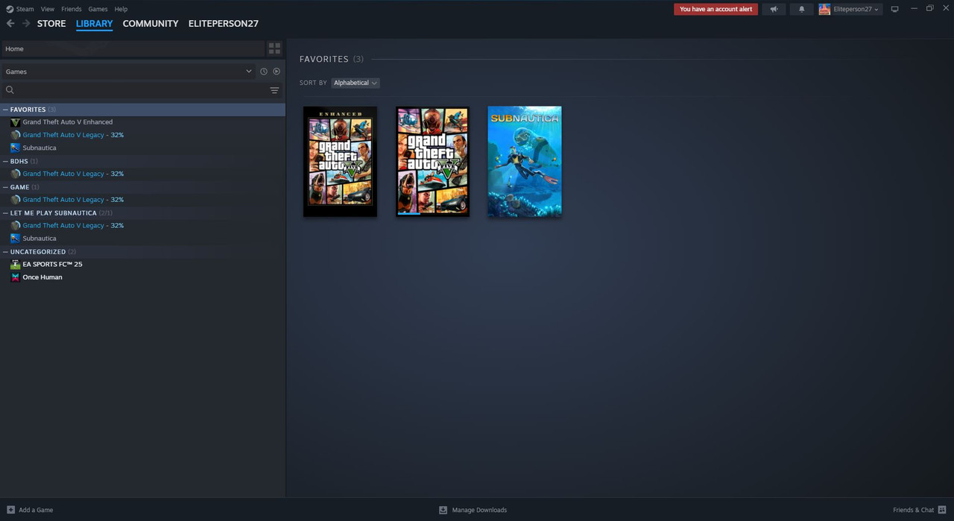
Task: Click the back navigation arrow
Action: click(10, 24)
